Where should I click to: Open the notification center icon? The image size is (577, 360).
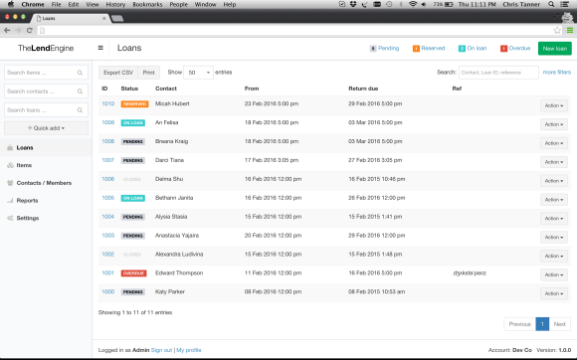coord(564,4)
